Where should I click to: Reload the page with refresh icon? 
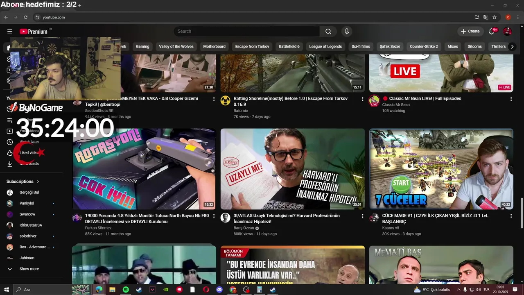pos(25,17)
